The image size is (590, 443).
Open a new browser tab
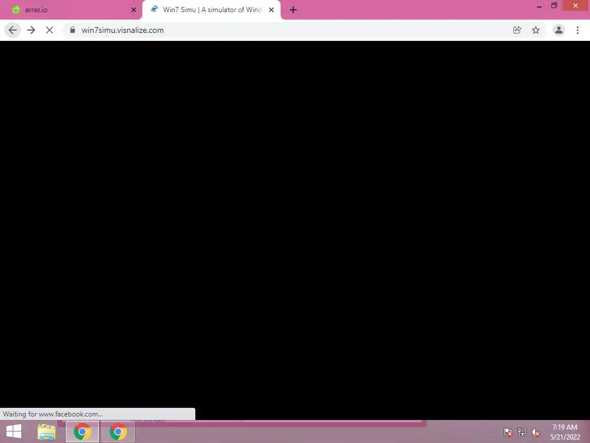(293, 10)
